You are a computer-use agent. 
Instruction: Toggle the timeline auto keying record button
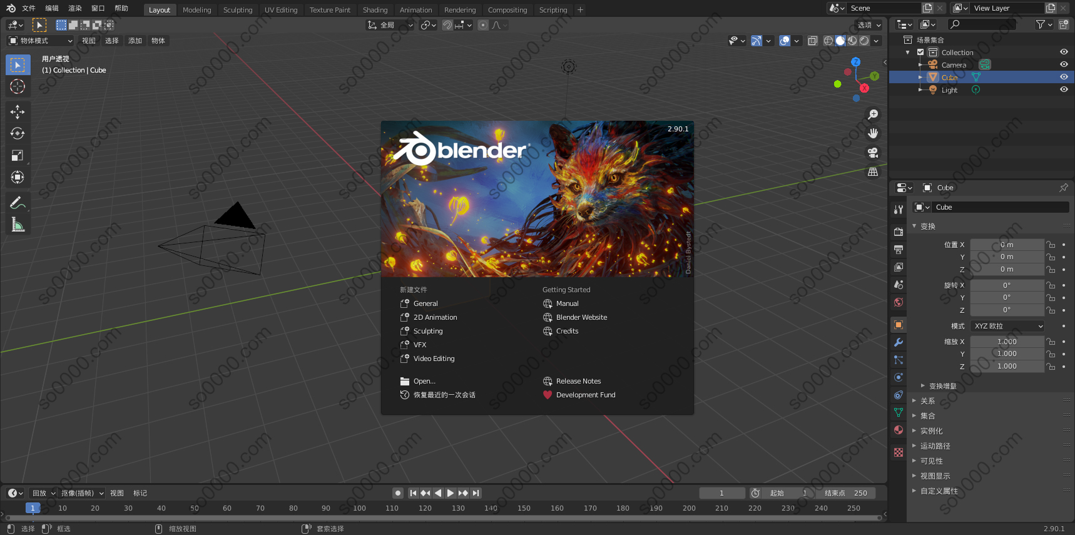pyautogui.click(x=398, y=493)
